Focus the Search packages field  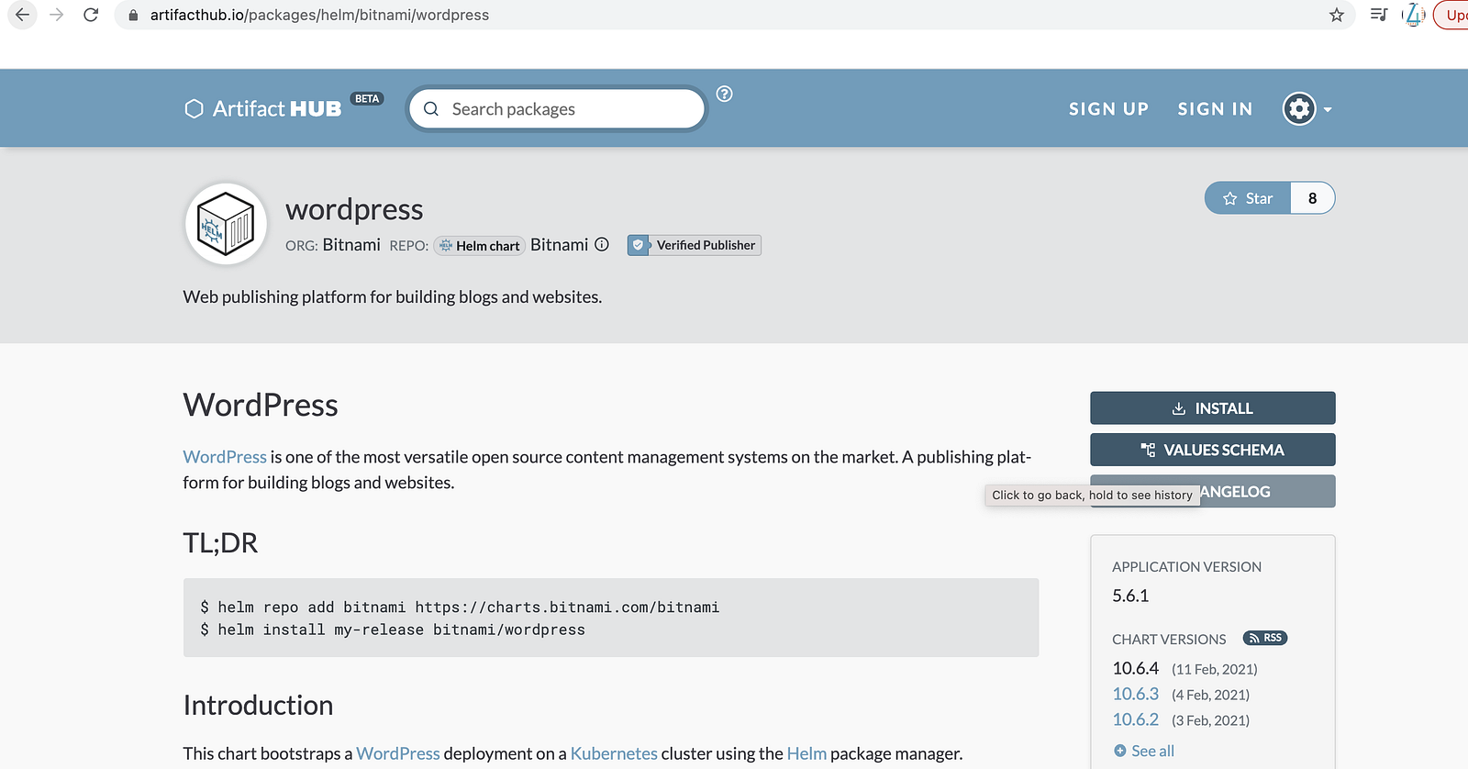pos(557,109)
